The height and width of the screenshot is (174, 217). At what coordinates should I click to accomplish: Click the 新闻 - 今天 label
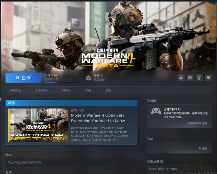click(78, 111)
